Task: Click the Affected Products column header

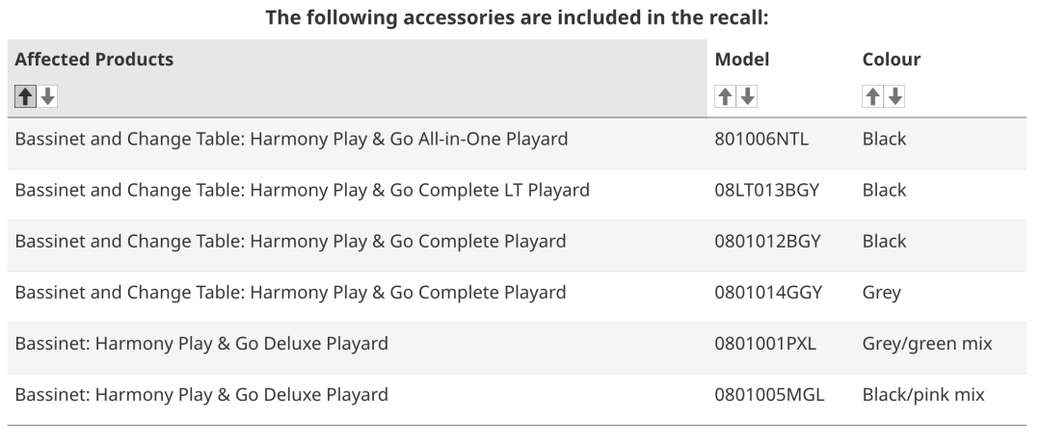Action: point(94,59)
